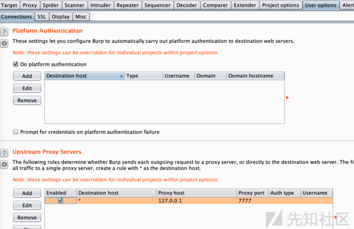Click Add in Platform Authentication
The image size is (354, 229).
coord(27,76)
